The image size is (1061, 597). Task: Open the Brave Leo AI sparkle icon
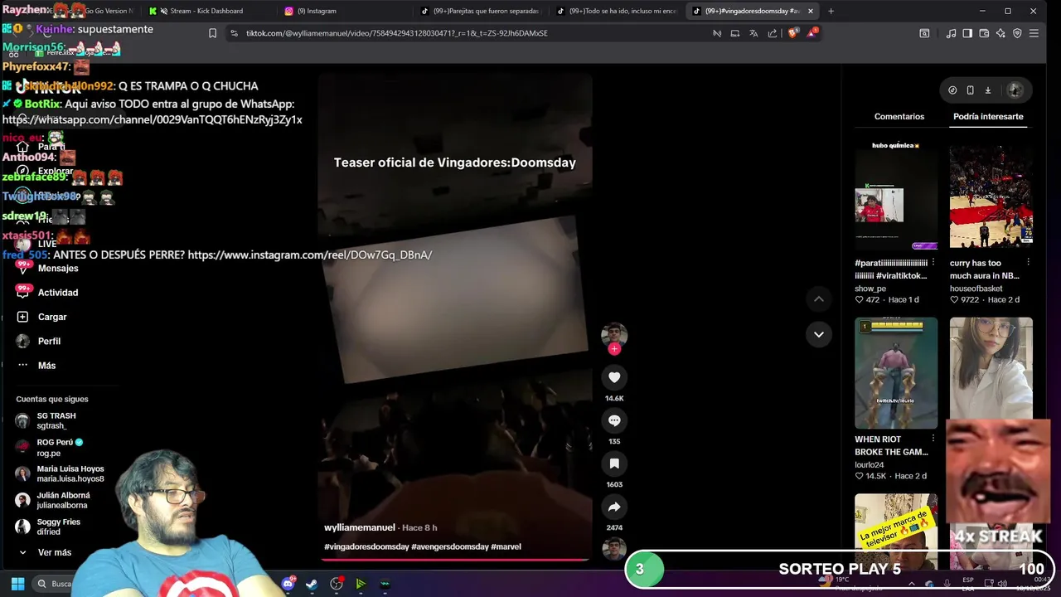pyautogui.click(x=1000, y=33)
